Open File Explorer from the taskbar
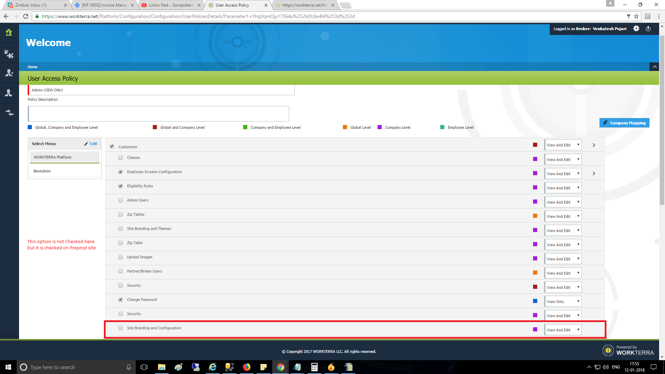The image size is (665, 374). tap(161, 367)
